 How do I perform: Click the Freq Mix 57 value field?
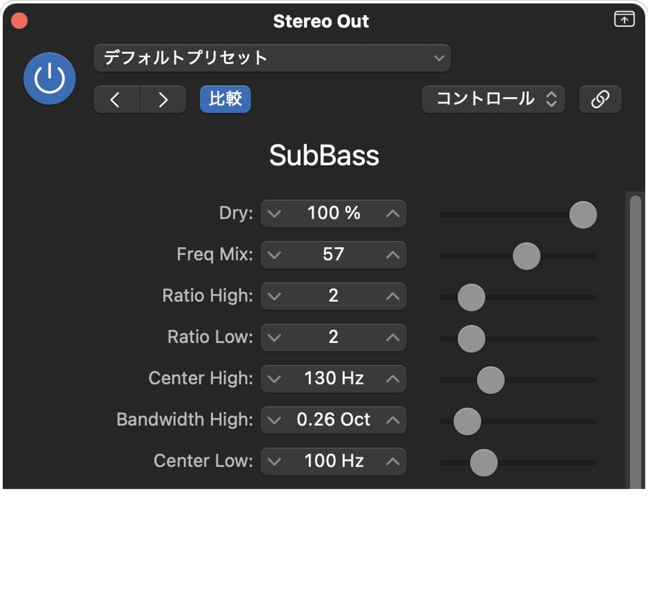pyautogui.click(x=334, y=255)
